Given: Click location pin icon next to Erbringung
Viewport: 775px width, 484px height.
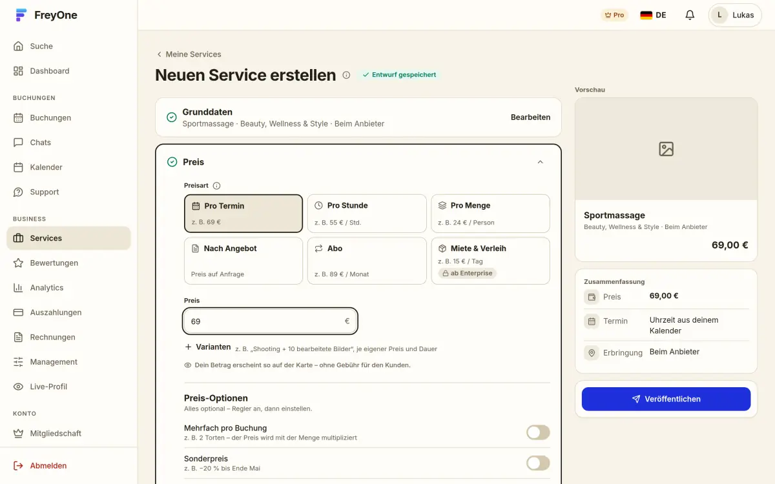Looking at the screenshot, I should click(x=591, y=353).
